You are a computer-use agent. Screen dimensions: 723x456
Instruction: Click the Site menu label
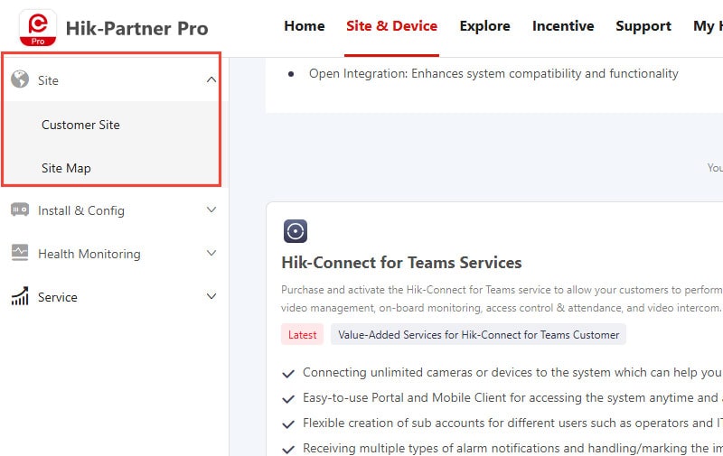(48, 80)
